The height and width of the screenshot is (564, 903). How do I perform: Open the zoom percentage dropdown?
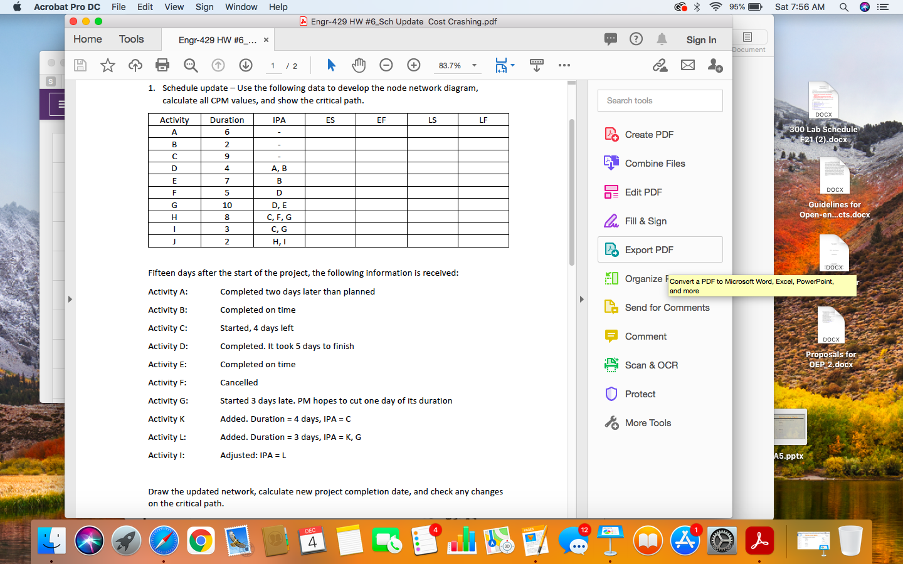tap(475, 65)
